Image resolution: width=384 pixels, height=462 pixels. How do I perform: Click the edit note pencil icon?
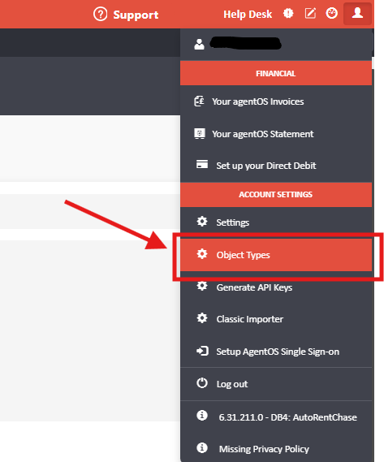pos(310,13)
